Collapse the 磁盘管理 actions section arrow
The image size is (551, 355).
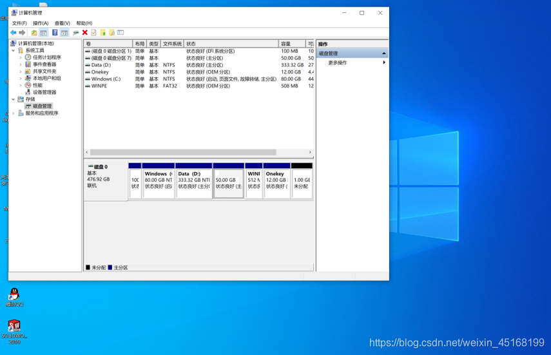click(x=383, y=53)
